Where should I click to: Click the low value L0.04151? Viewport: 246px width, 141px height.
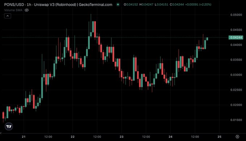(x=161, y=5)
